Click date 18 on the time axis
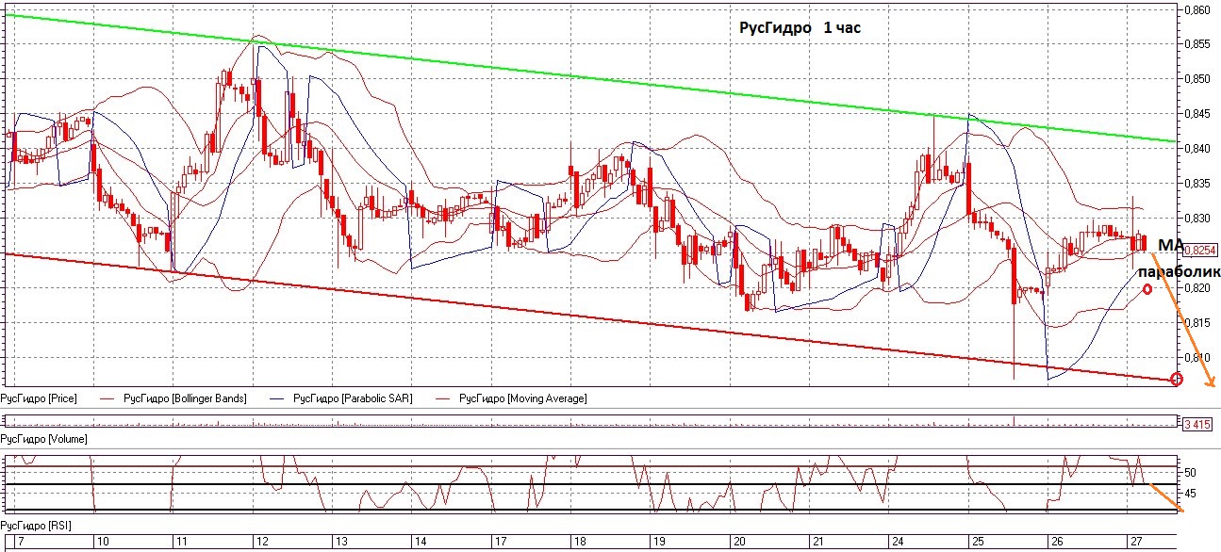The height and width of the screenshot is (552, 1221). 579,543
